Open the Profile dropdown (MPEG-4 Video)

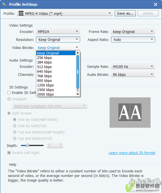pos(65,13)
